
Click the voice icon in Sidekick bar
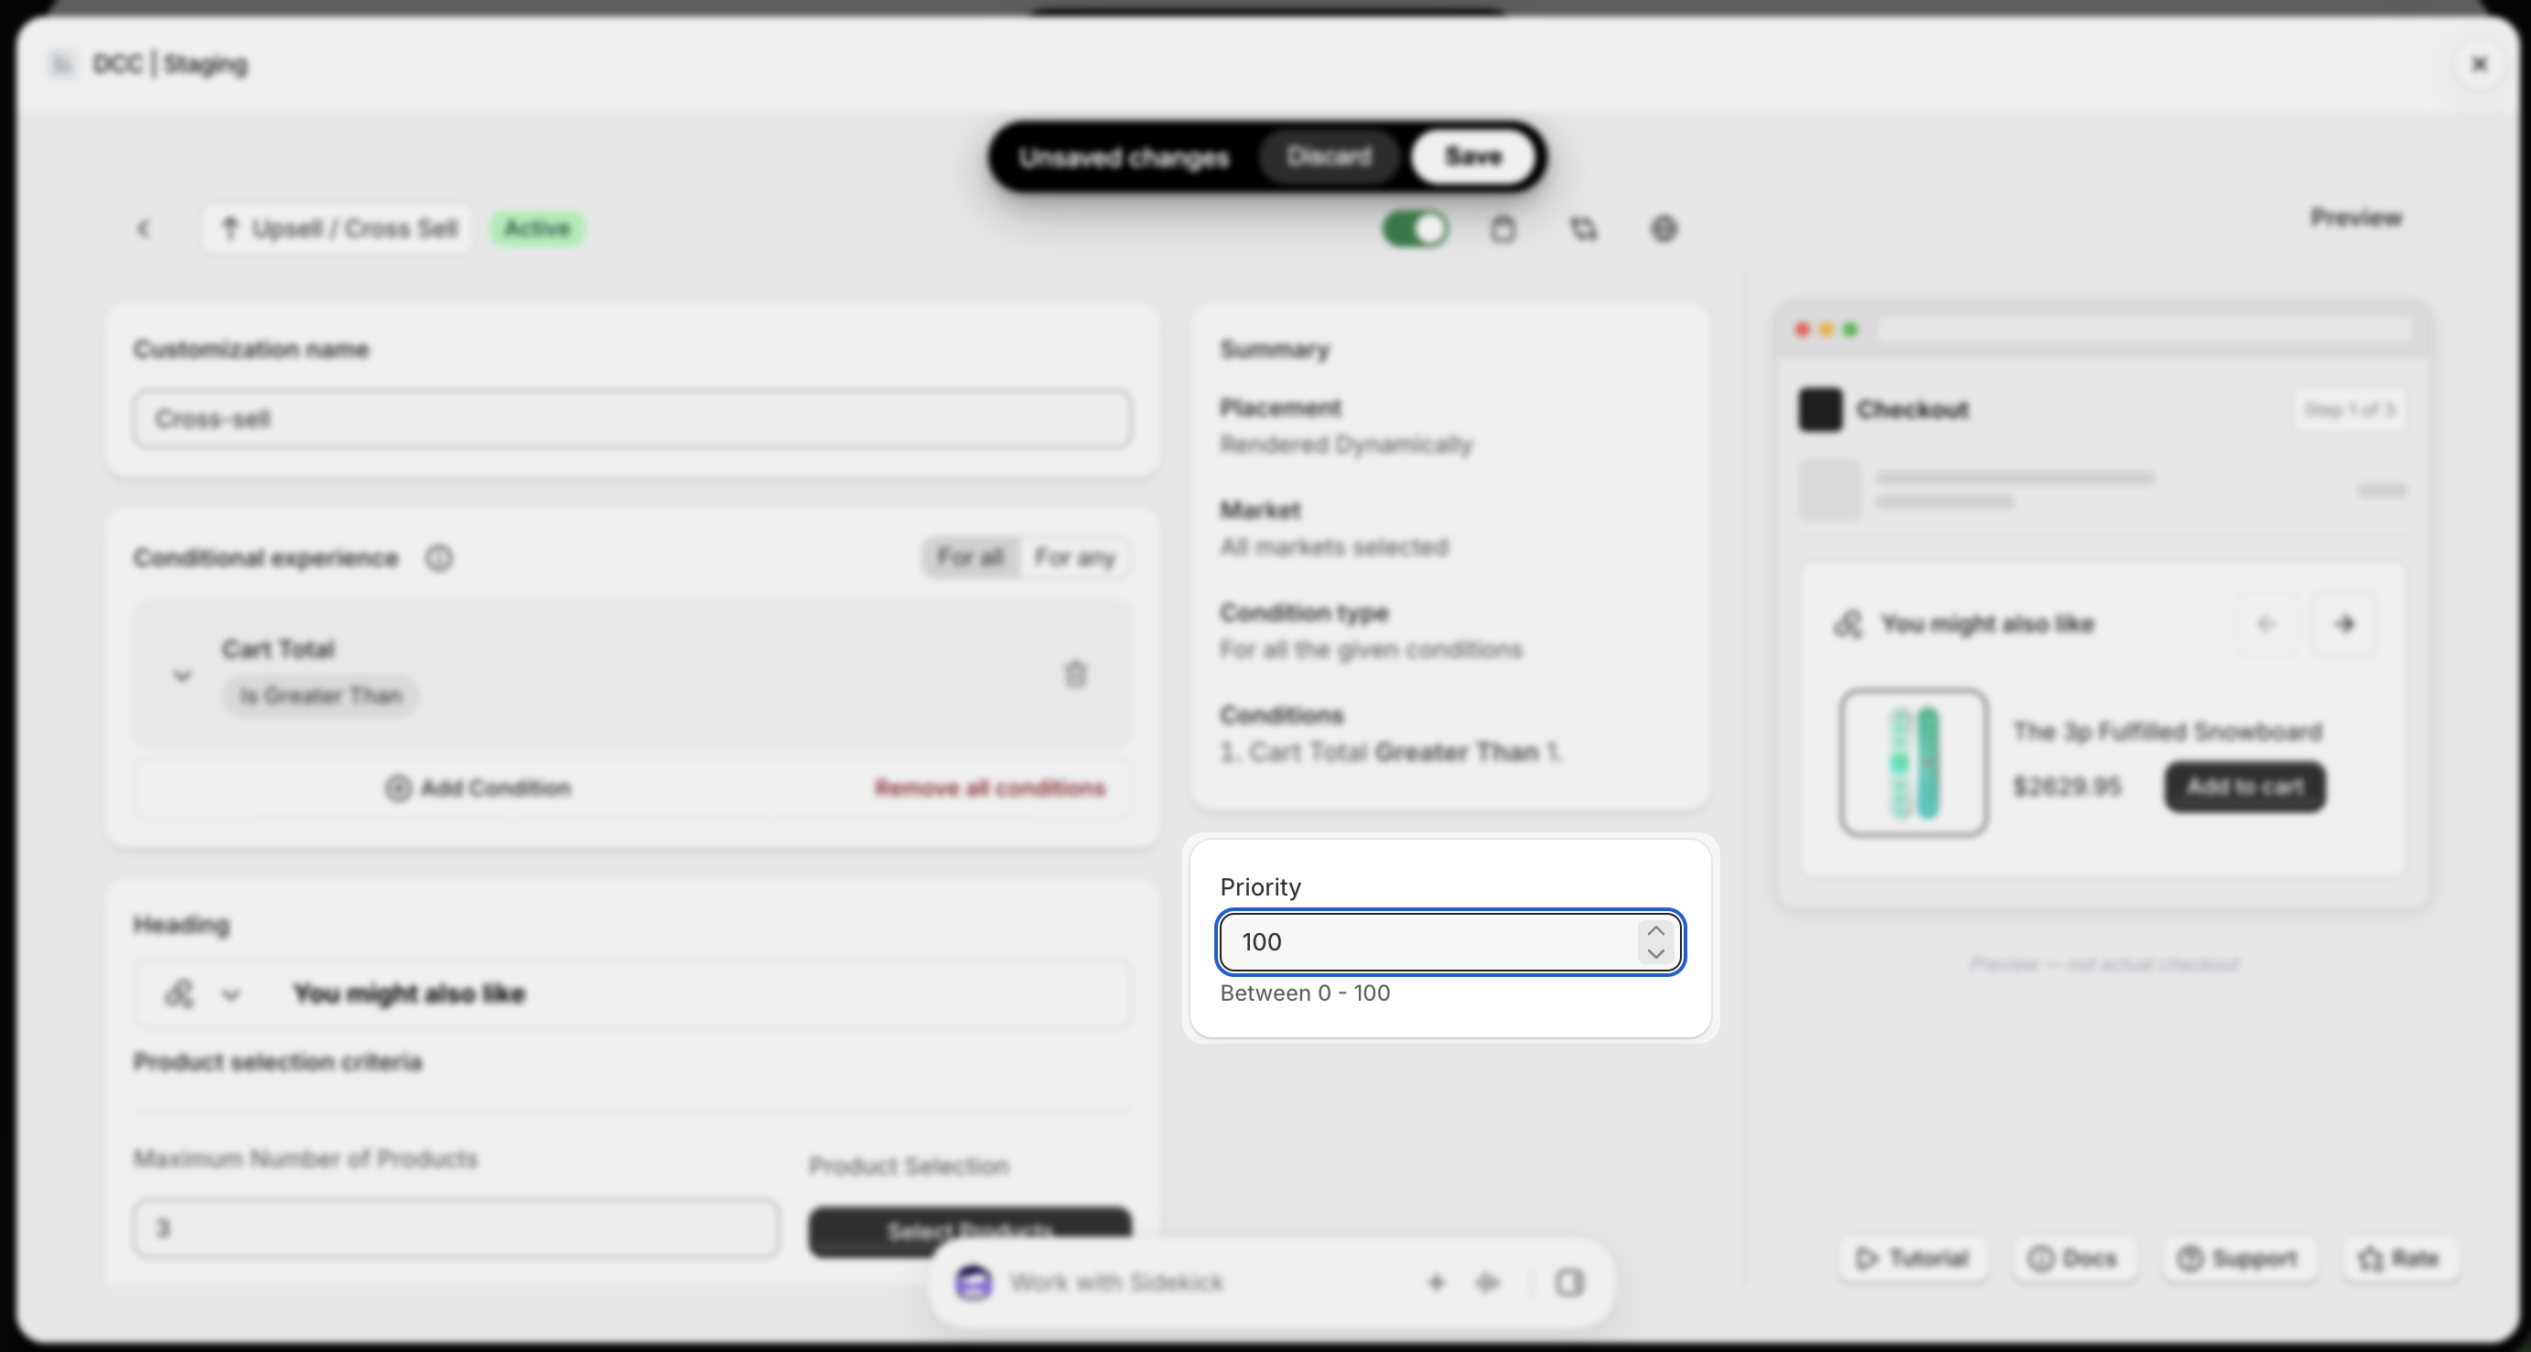[1488, 1282]
